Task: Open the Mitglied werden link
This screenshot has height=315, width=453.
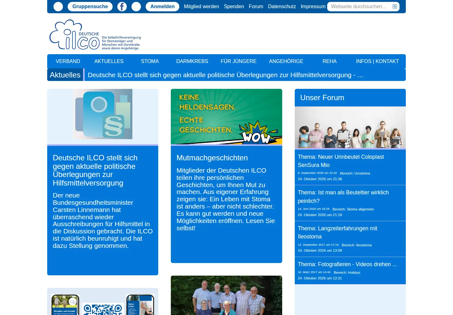Action: 201,7
